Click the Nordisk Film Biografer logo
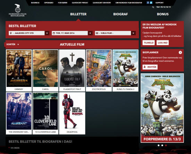The width and height of the screenshot is (191, 154). point(18,10)
